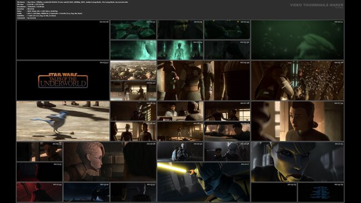This screenshot has width=361, height=203.
Task: Open the woman close-up thumbnail at 00:07:54
Action: pyautogui.click(x=298, y=121)
